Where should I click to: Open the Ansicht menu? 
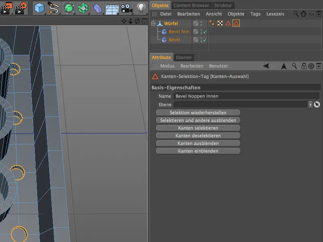(x=214, y=14)
